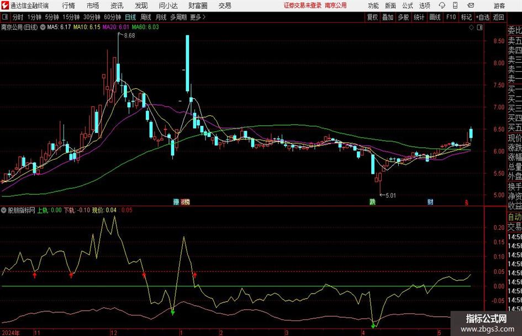This screenshot has height=336, width=522.
Task: Open the 功能 menu
Action: pos(373,6)
